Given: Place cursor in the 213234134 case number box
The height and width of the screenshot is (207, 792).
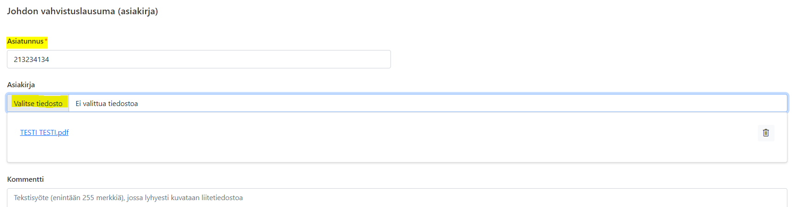Looking at the screenshot, I should (199, 59).
